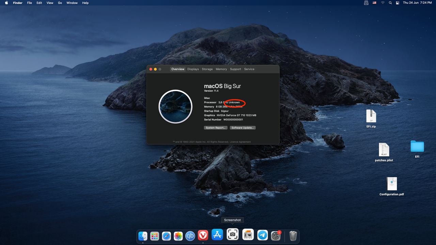This screenshot has height=245, width=436.
Task: Open the View menu
Action: coord(50,3)
